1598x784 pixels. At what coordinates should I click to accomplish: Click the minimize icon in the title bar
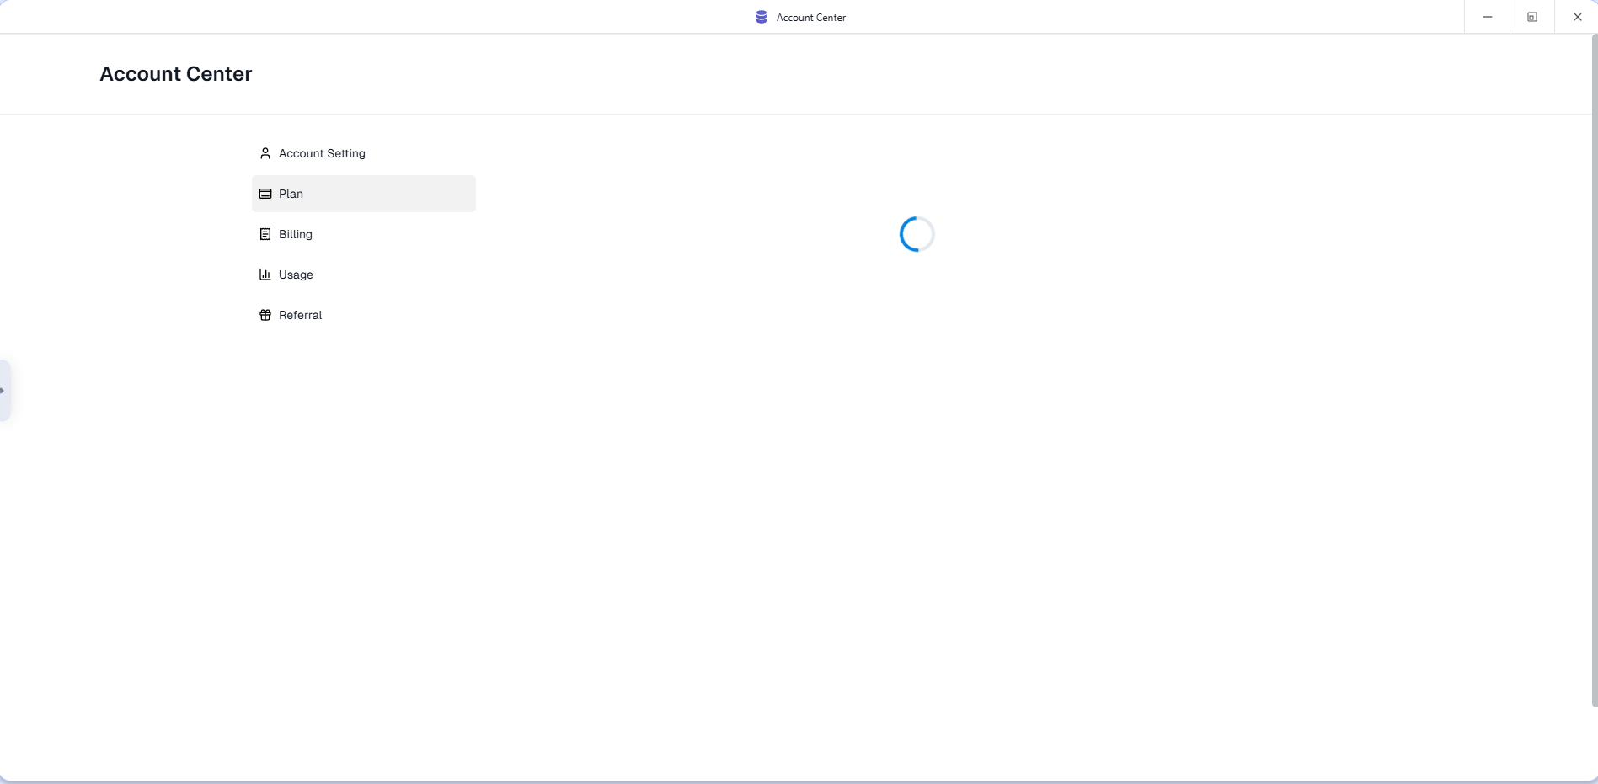tap(1487, 17)
